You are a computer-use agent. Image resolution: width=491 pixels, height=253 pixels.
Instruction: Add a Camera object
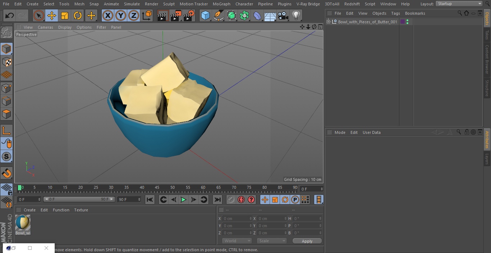(283, 16)
